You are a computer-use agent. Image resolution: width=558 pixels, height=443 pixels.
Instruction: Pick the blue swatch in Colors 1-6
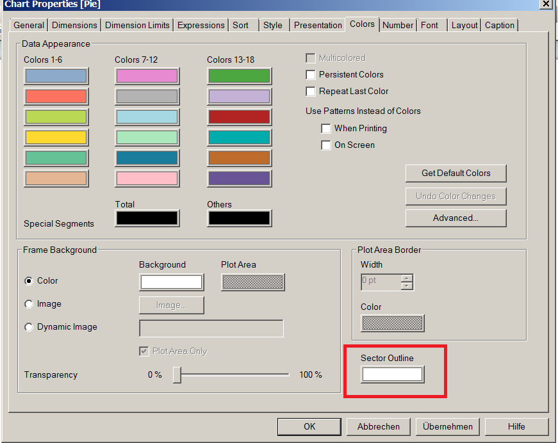coord(56,76)
